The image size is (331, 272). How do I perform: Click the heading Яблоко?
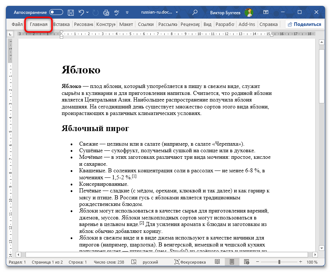(x=81, y=70)
